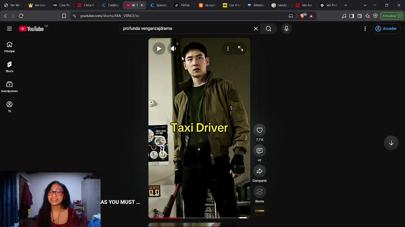Switch to the Ver Prof tab
This screenshot has width=405, height=227.
[329, 5]
